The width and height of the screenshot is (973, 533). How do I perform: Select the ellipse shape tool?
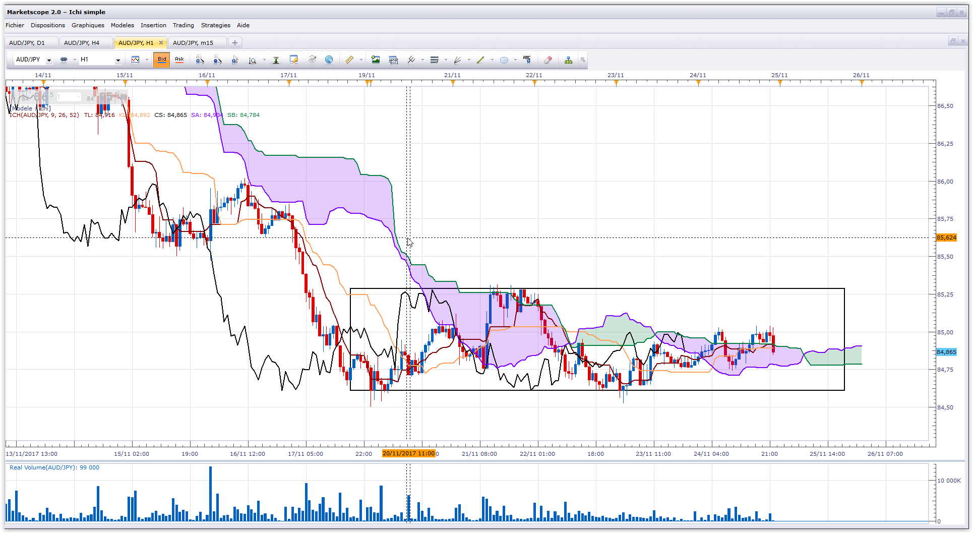(504, 60)
